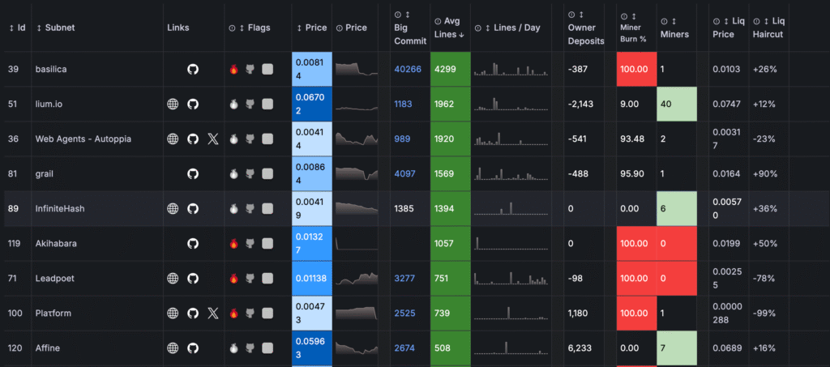
Task: Open the GitHub link for basilica
Action: coord(193,70)
